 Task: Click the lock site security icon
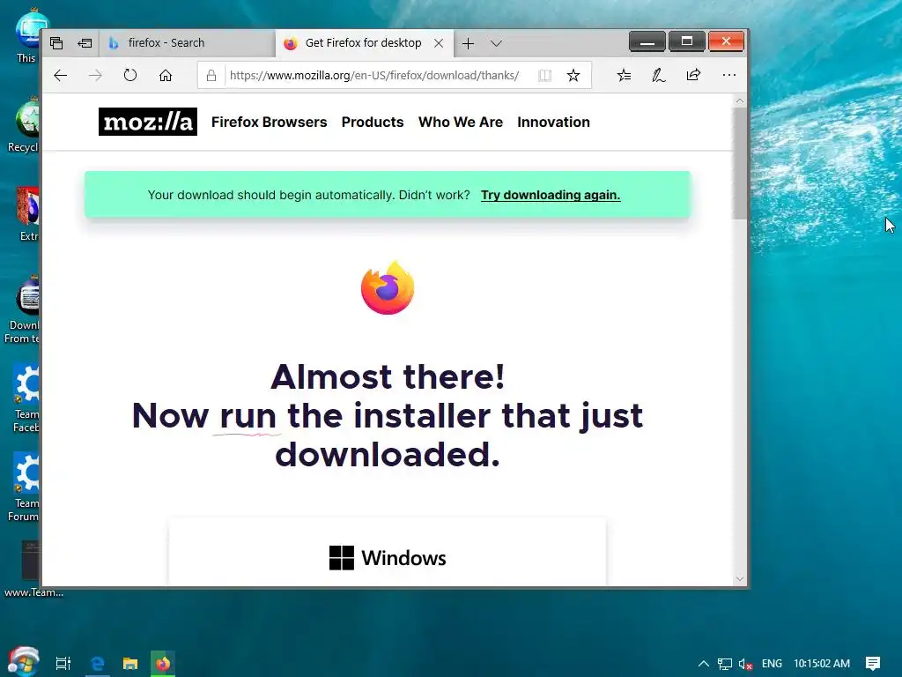211,76
